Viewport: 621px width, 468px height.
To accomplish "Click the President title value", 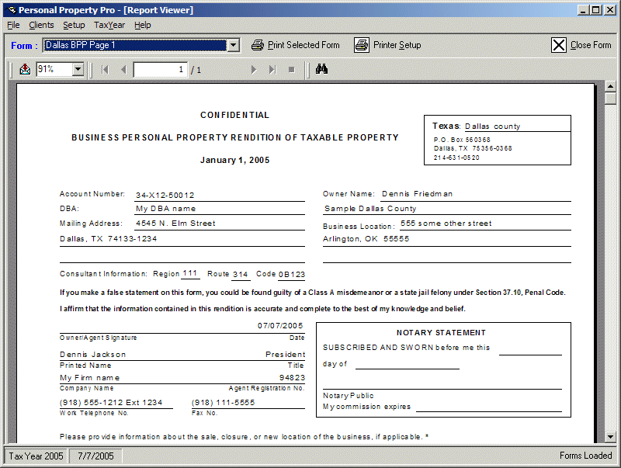I will tap(285, 355).
